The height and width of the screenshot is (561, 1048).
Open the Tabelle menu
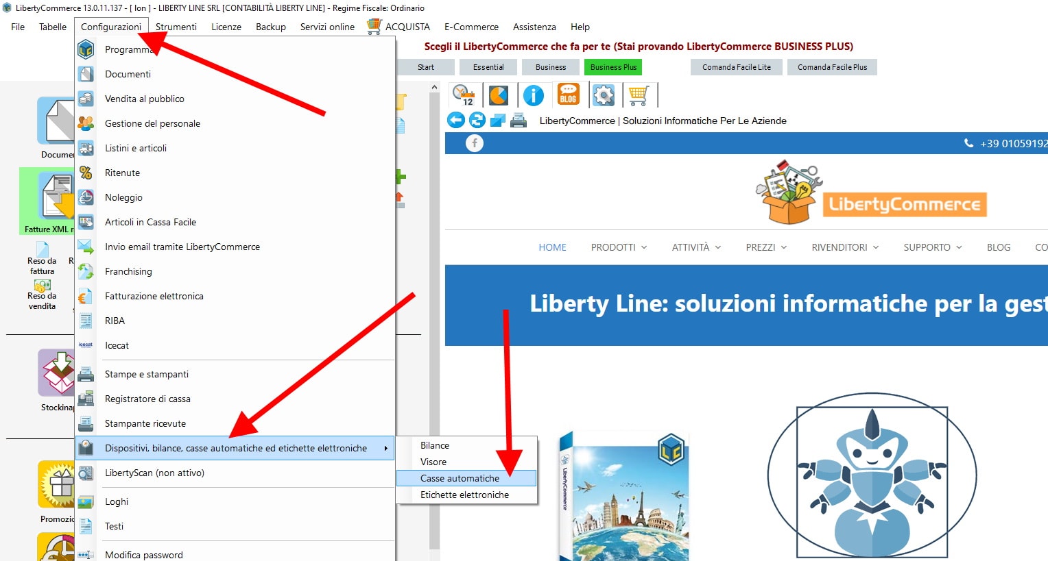[53, 27]
